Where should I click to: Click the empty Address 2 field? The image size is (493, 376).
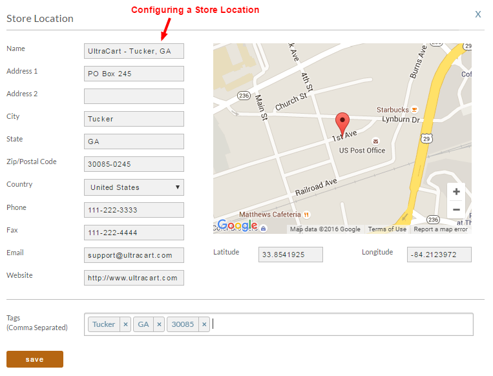coord(134,96)
